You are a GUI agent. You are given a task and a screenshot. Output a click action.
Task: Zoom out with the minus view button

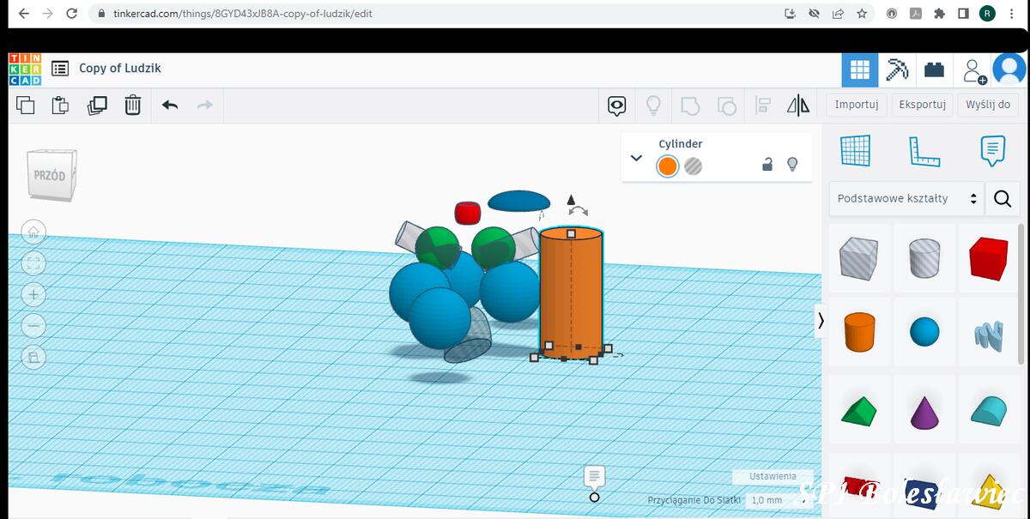(33, 326)
